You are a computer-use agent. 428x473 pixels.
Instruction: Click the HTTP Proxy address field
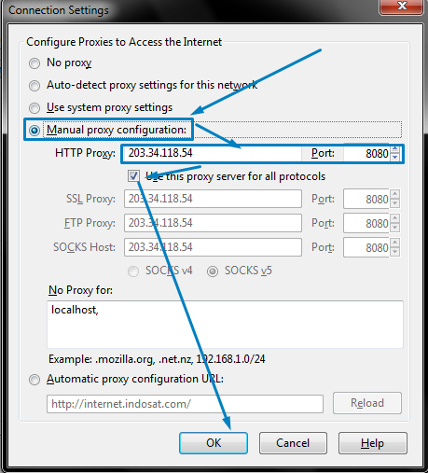point(213,153)
